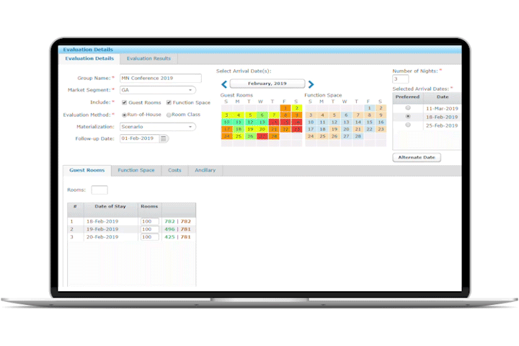Choose February 28 in Function Space calendar
The height and width of the screenshot is (346, 519).
point(357,136)
